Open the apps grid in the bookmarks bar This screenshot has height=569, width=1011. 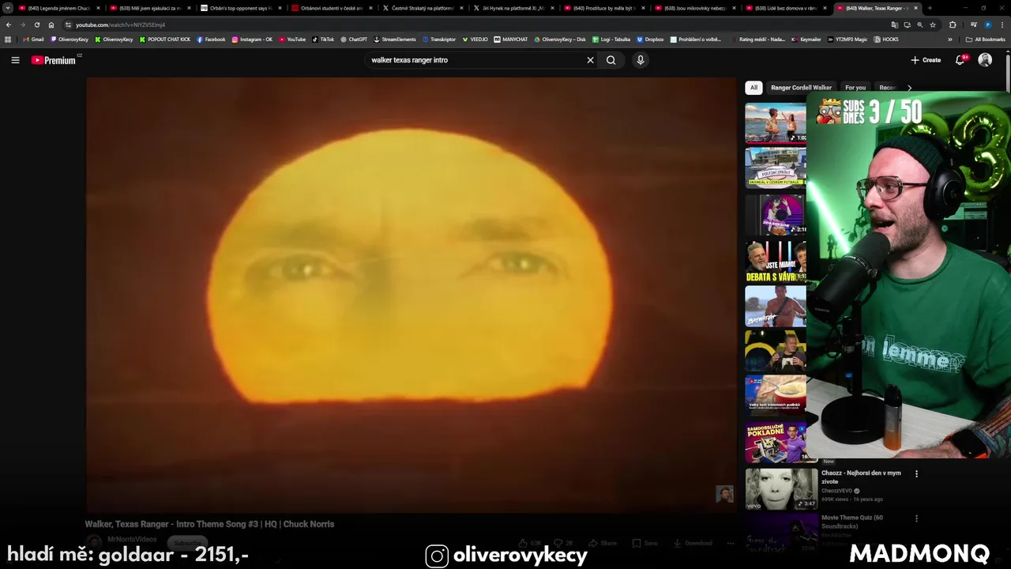tap(8, 39)
